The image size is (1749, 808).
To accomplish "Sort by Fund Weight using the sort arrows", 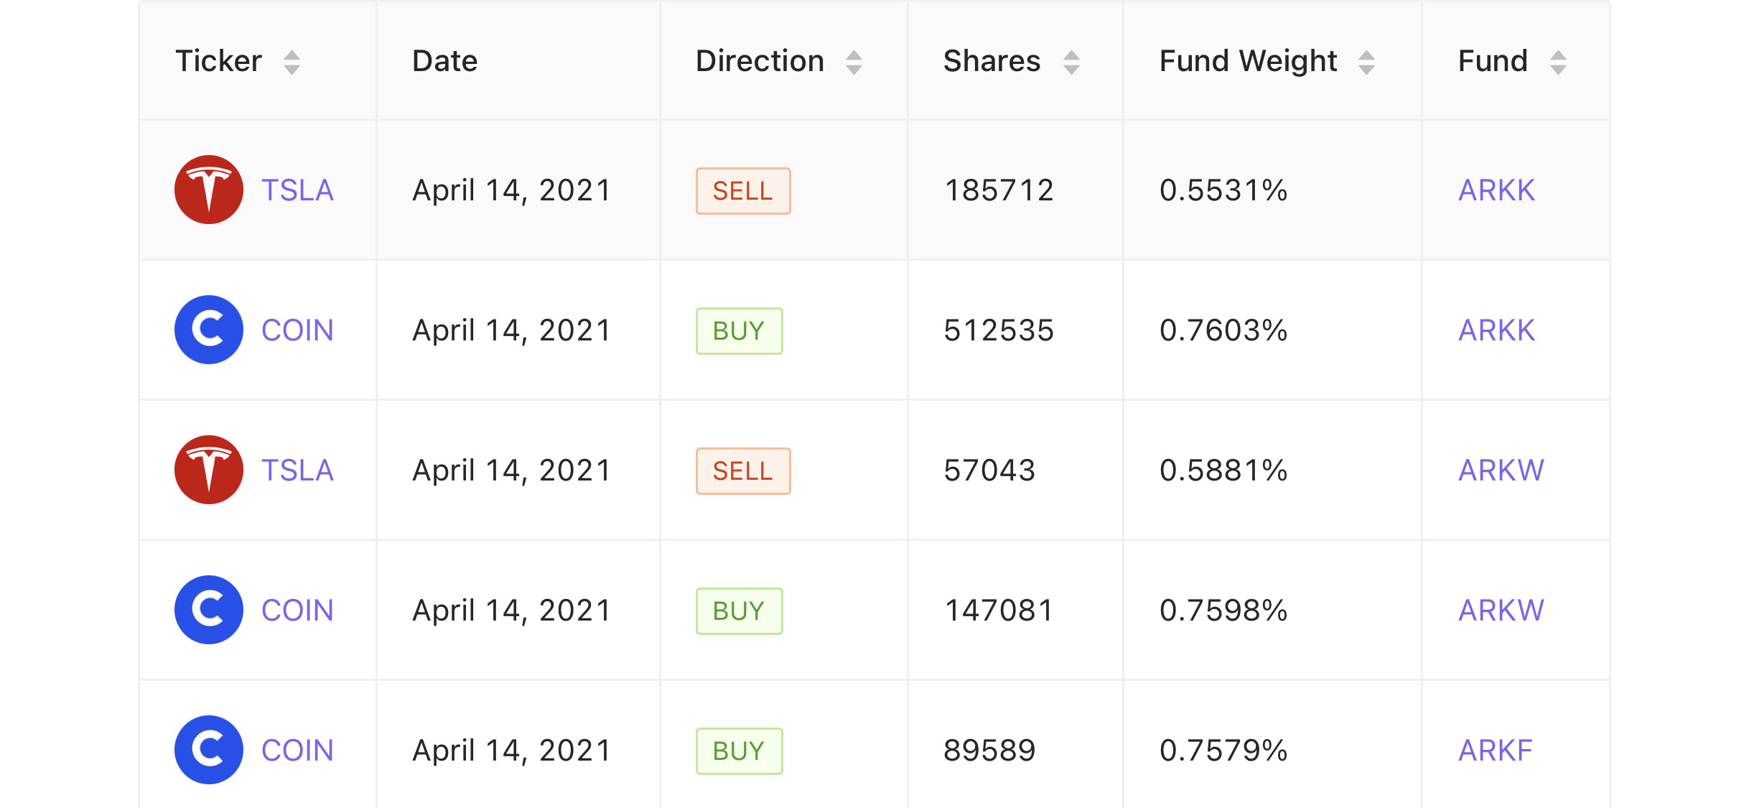I will click(x=1366, y=62).
